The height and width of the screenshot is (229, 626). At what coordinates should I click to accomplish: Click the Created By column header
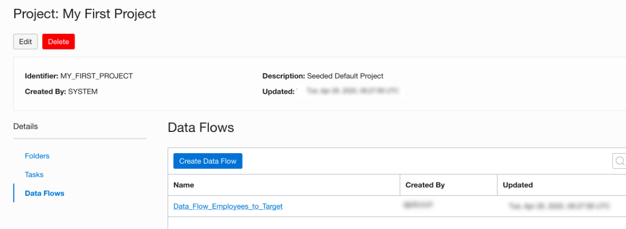(425, 185)
